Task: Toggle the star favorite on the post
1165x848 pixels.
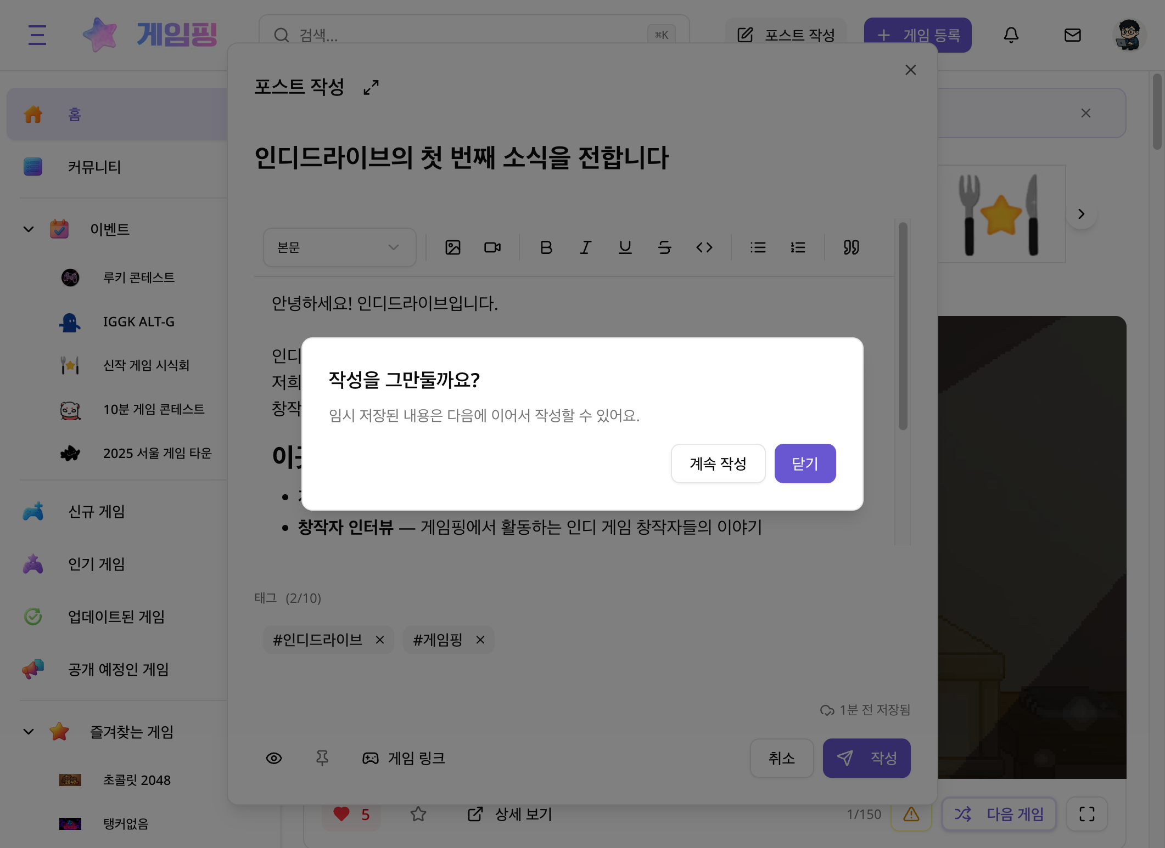Action: point(418,814)
